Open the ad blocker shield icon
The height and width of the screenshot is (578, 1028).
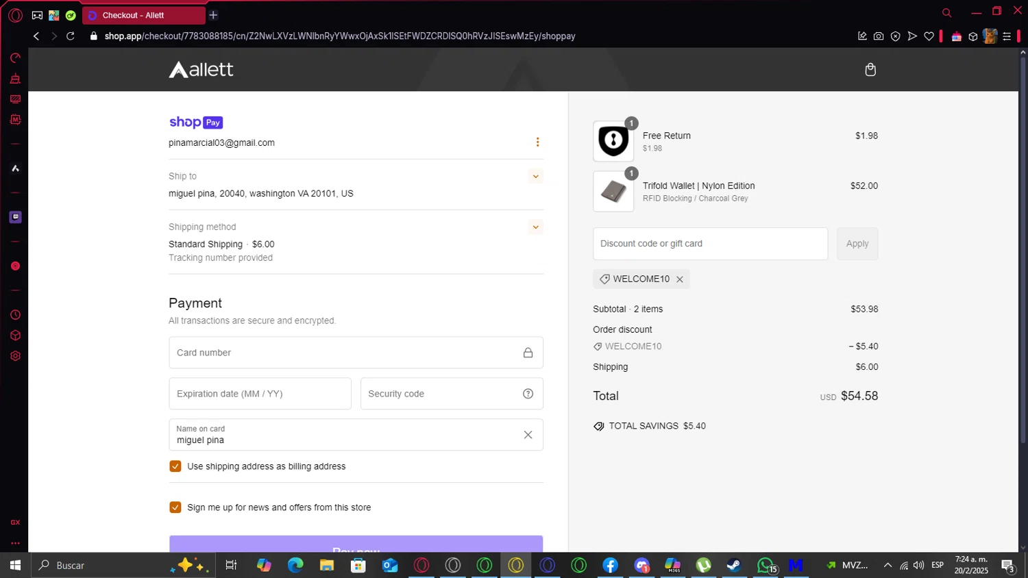pyautogui.click(x=895, y=36)
